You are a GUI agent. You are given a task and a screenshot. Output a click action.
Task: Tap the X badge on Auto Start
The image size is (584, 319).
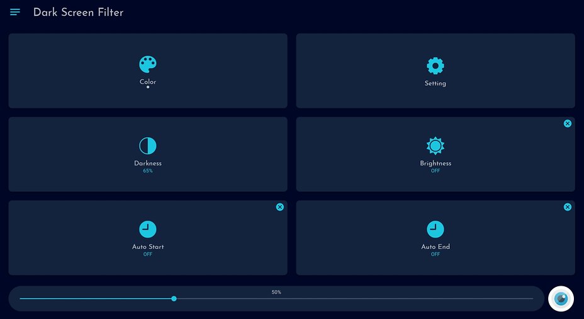280,207
